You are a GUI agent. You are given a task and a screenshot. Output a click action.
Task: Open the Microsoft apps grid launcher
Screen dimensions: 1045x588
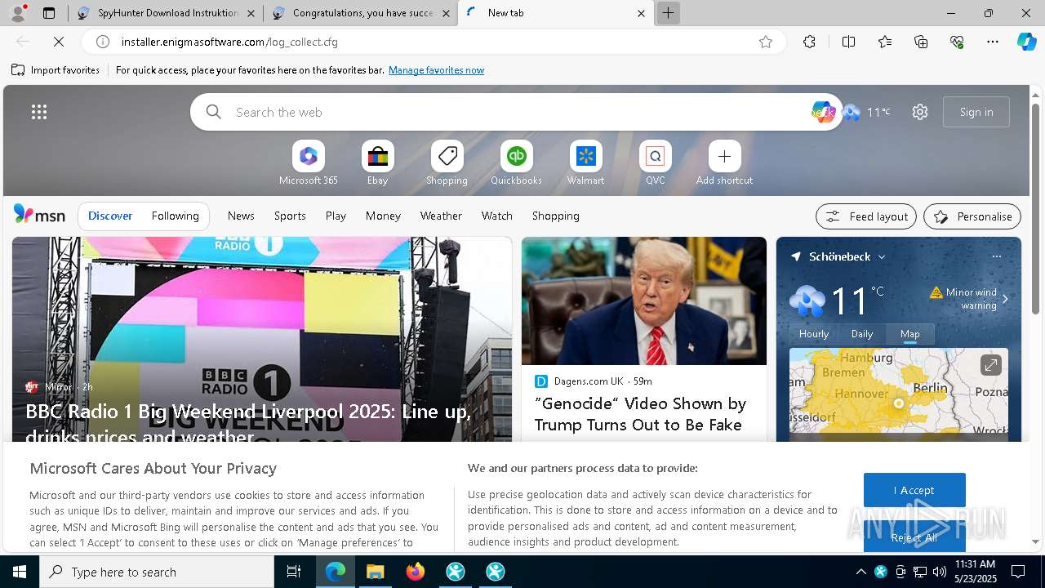point(39,112)
